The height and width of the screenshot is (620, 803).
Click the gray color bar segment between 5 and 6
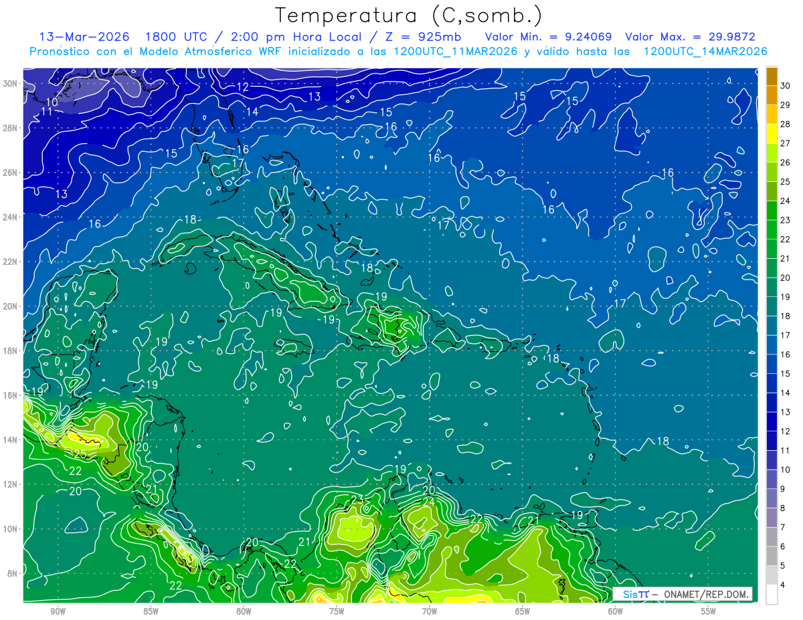click(772, 556)
